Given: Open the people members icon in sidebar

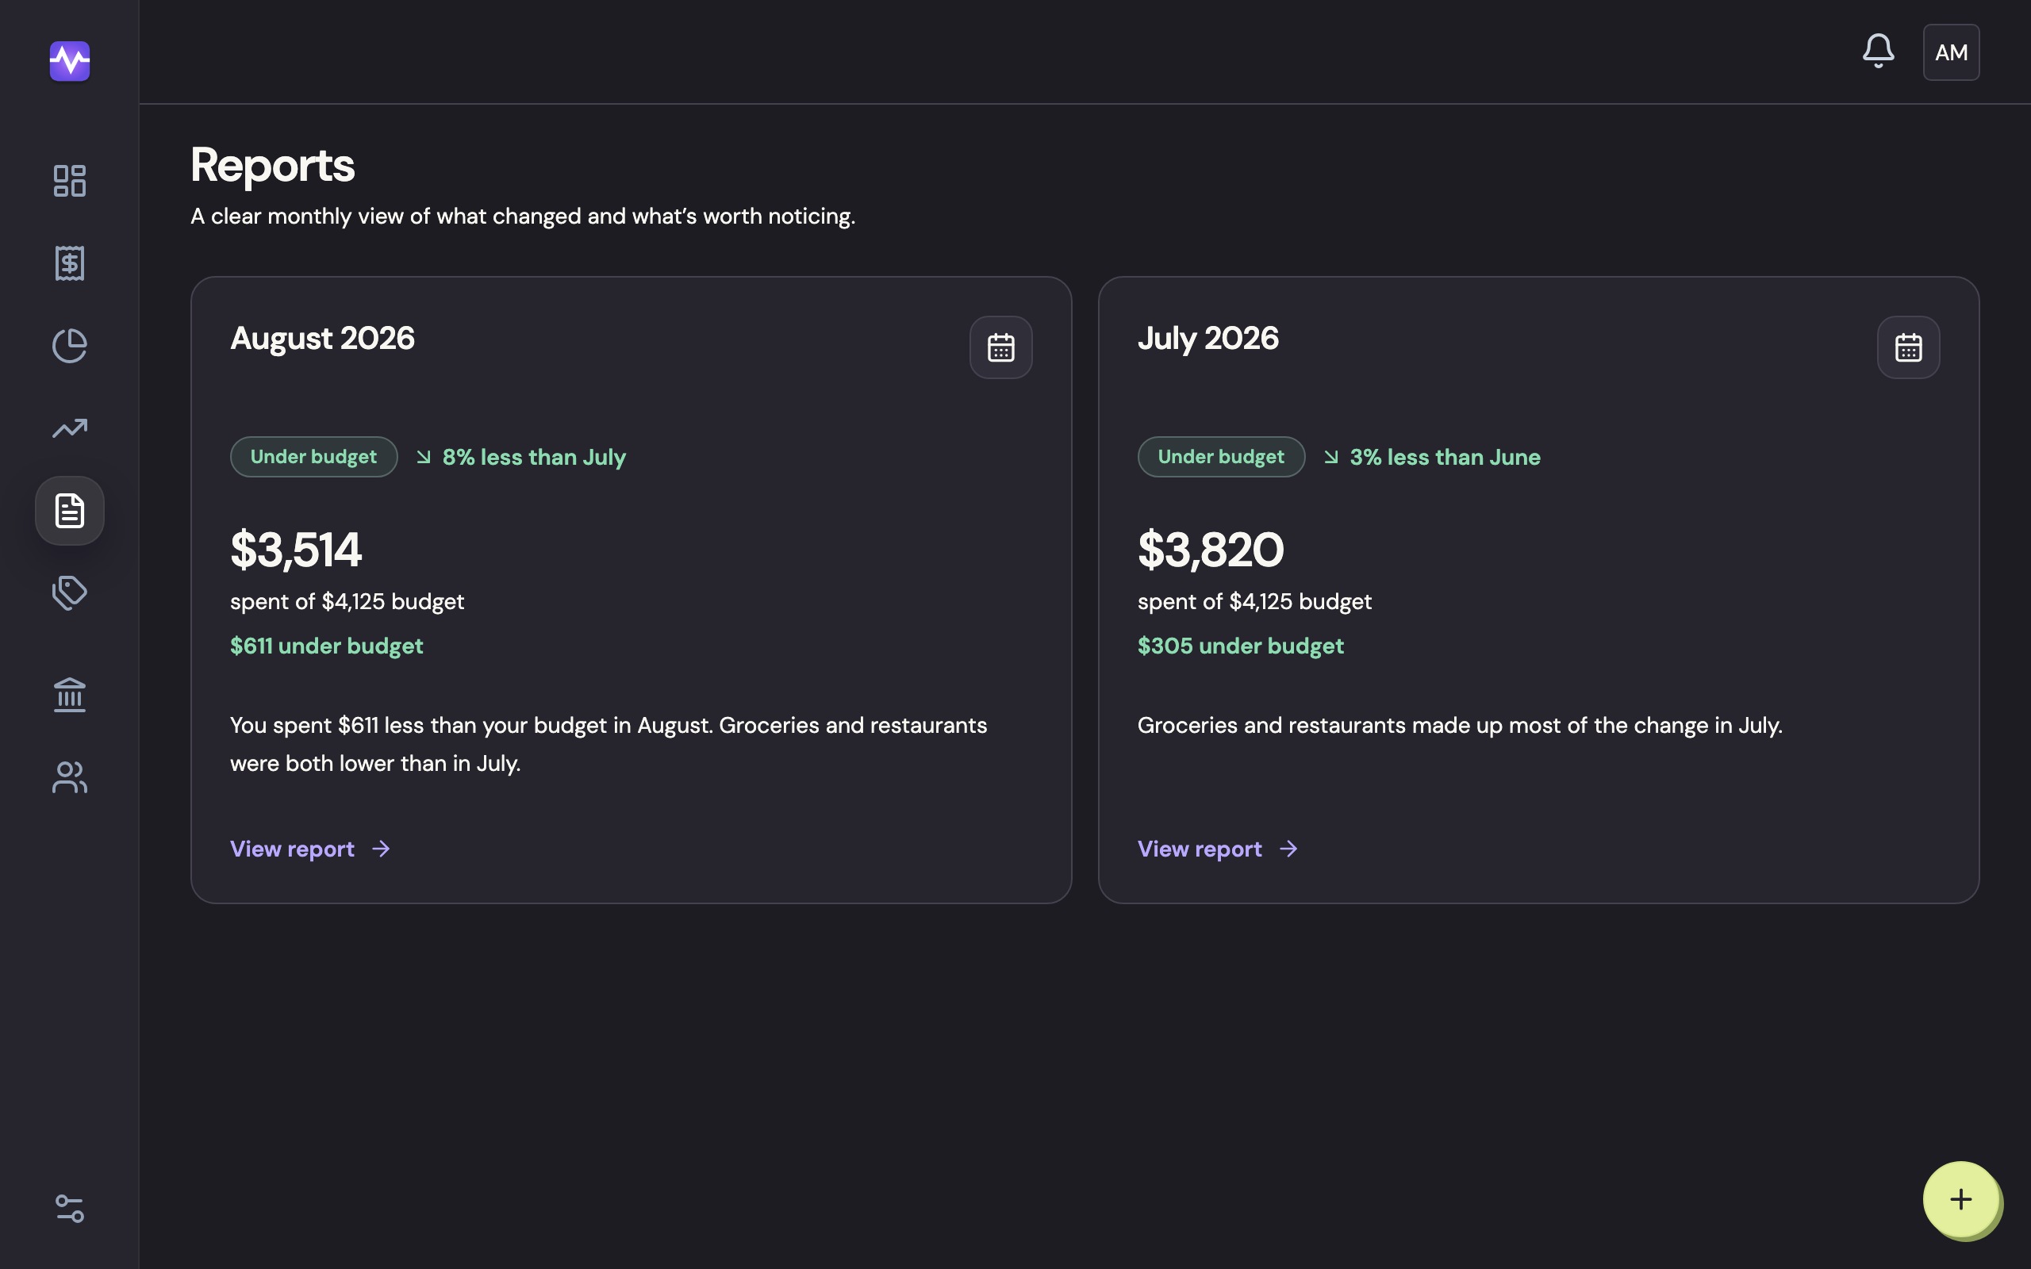Looking at the screenshot, I should 70,777.
